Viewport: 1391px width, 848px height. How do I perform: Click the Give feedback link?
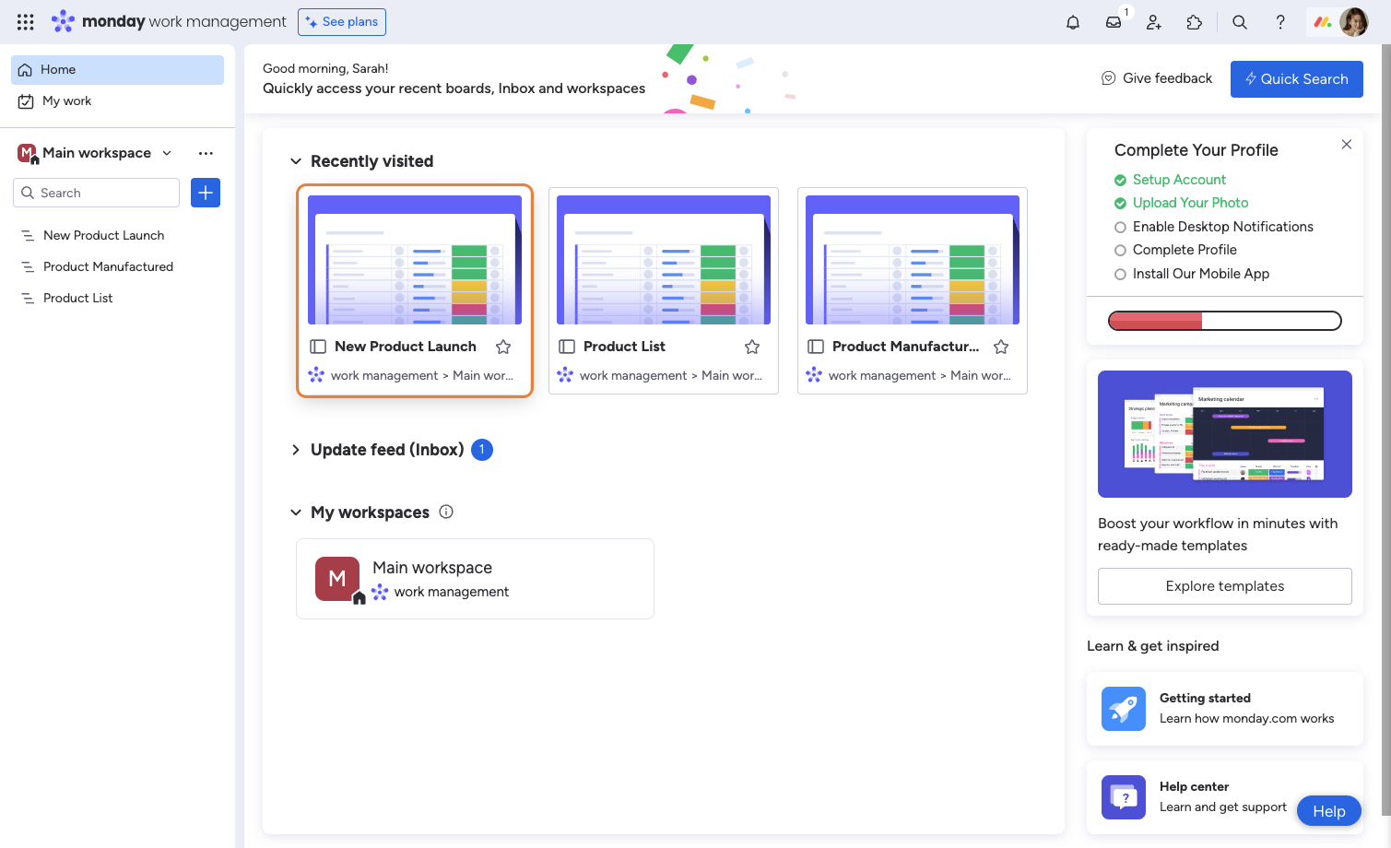(1158, 78)
